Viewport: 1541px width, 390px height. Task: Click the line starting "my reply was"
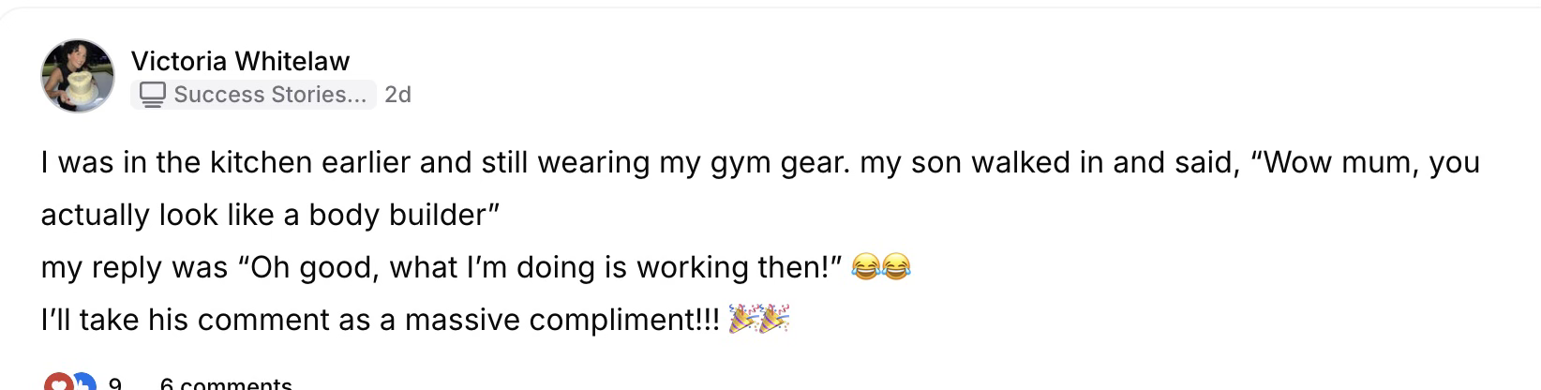pyautogui.click(x=441, y=267)
